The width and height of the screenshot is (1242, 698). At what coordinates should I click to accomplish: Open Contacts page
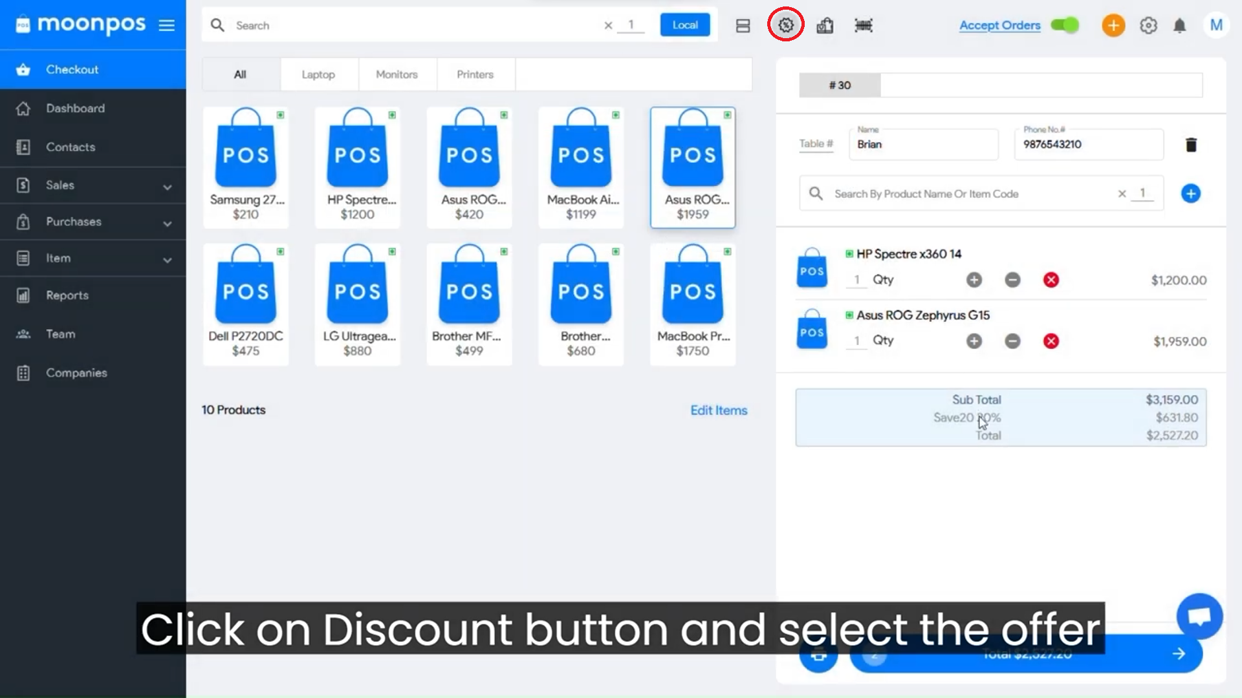[93, 147]
